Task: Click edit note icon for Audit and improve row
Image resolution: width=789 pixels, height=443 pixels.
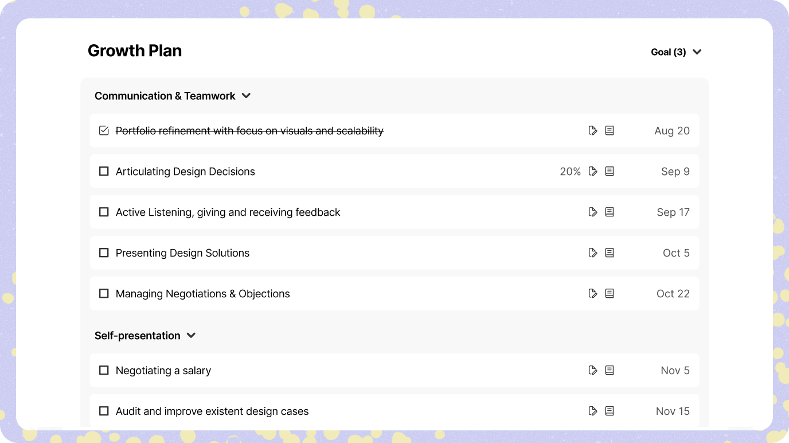Action: (593, 411)
